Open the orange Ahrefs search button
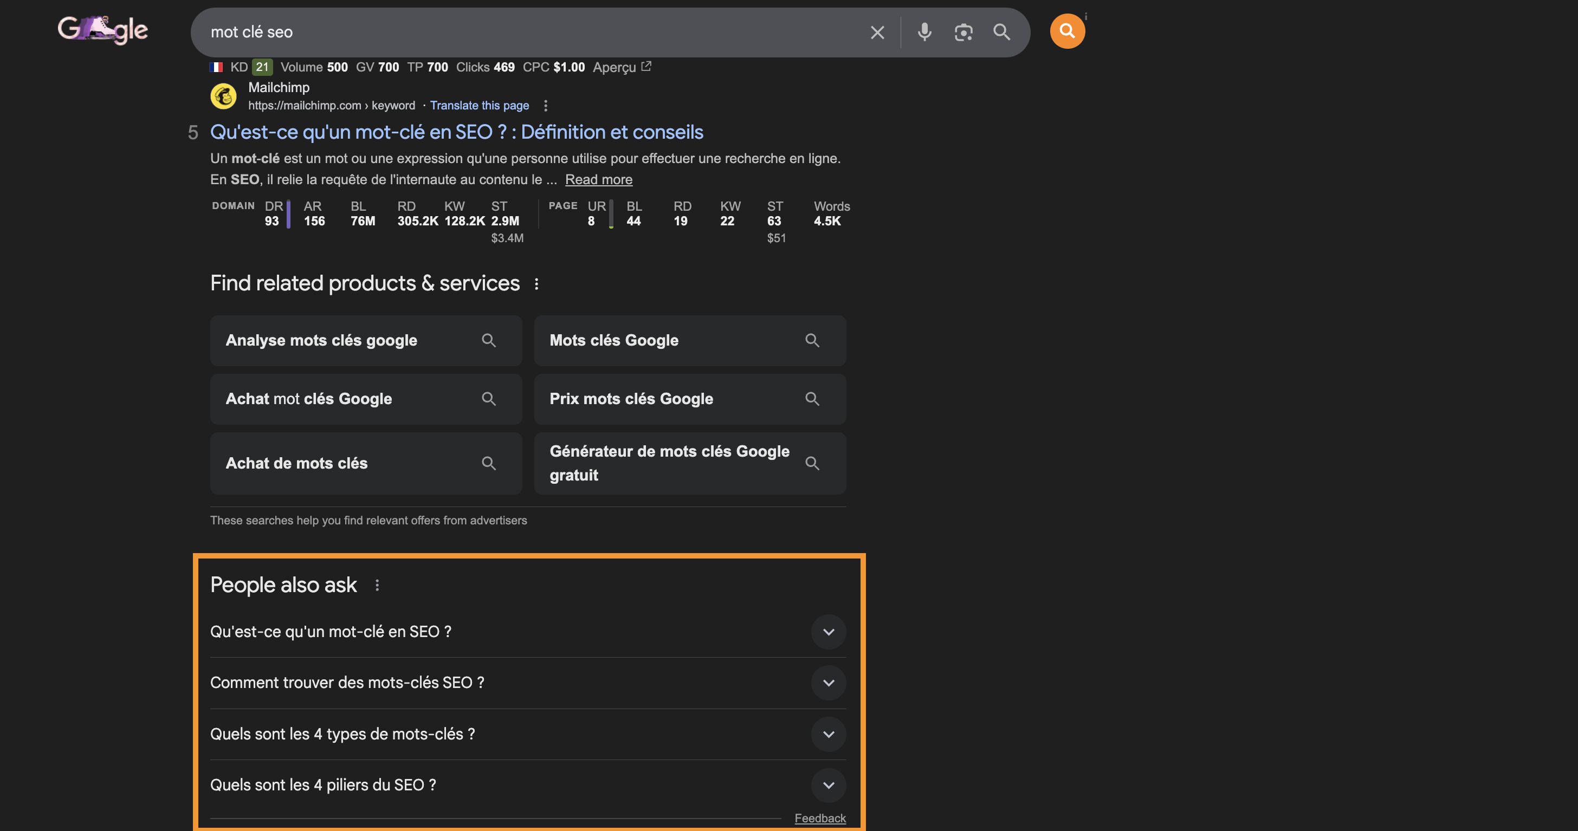1578x831 pixels. [x=1067, y=31]
